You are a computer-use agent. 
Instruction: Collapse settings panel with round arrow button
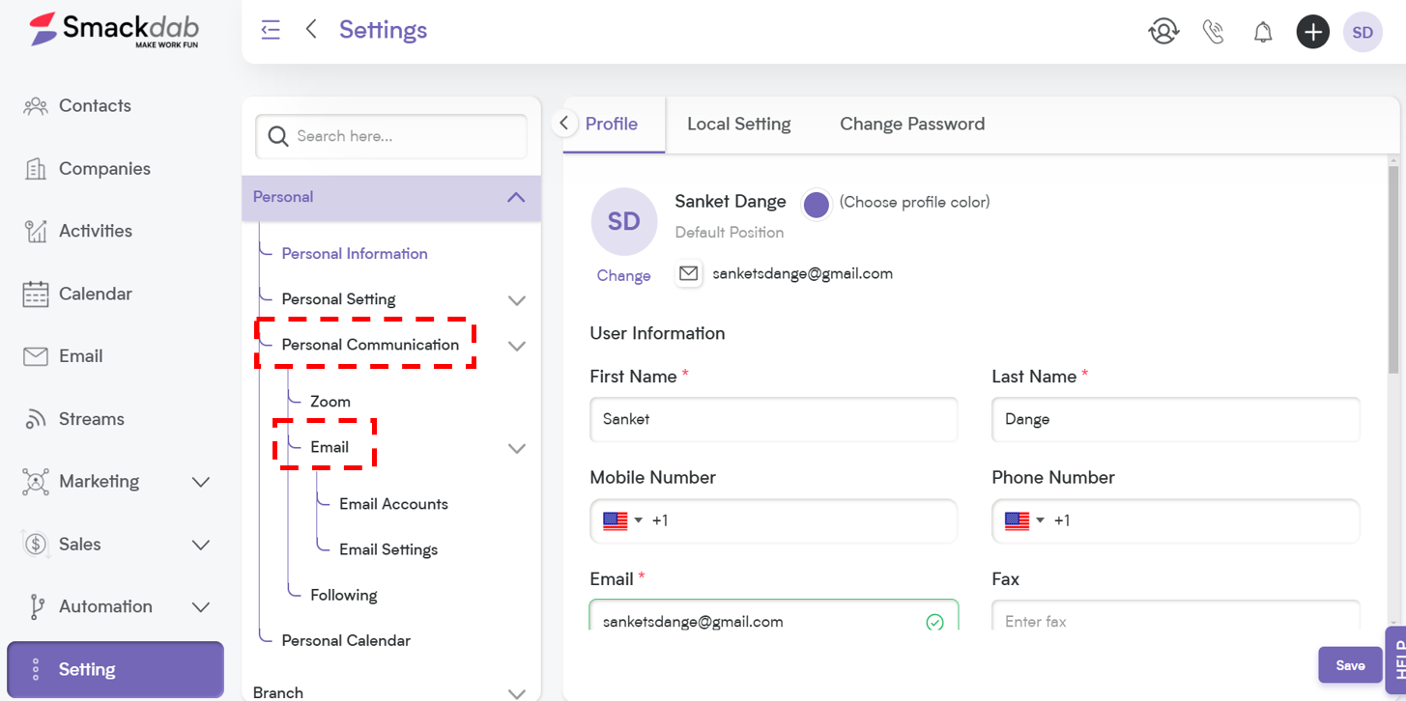[564, 124]
